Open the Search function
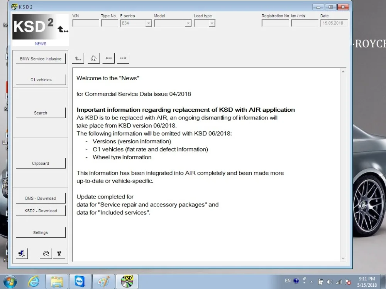 41,113
